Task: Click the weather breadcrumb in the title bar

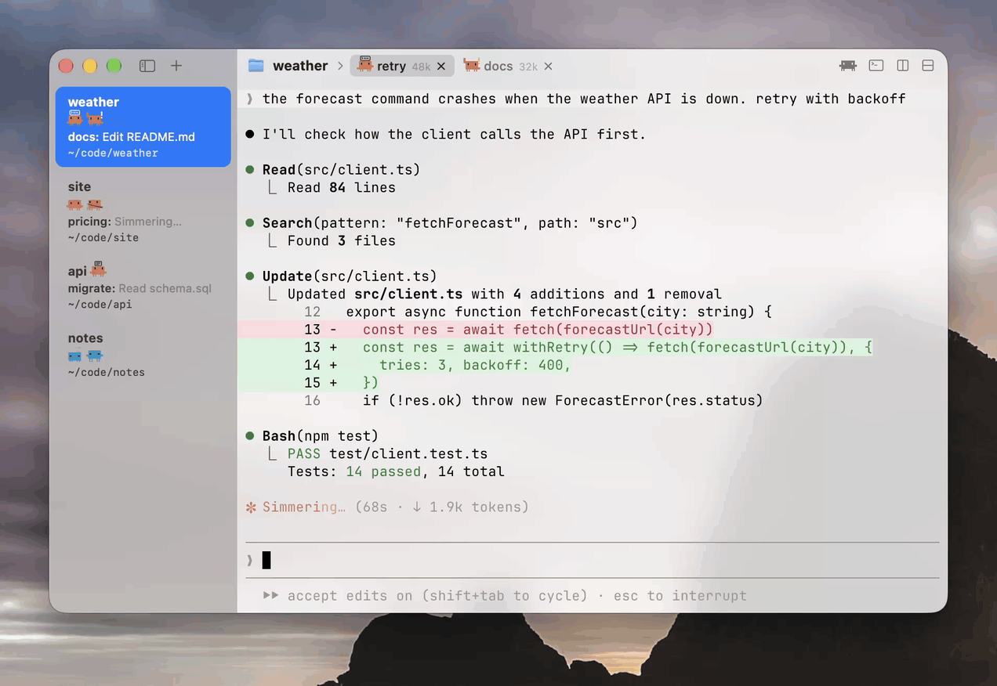Action: coord(300,66)
